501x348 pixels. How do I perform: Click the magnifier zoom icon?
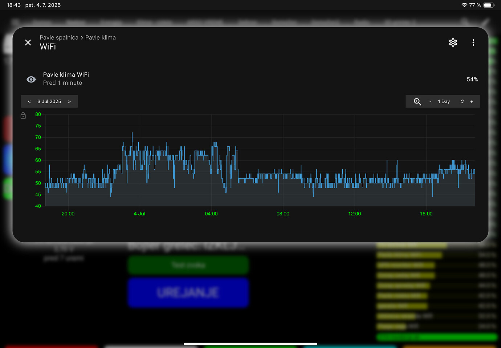coord(417,101)
